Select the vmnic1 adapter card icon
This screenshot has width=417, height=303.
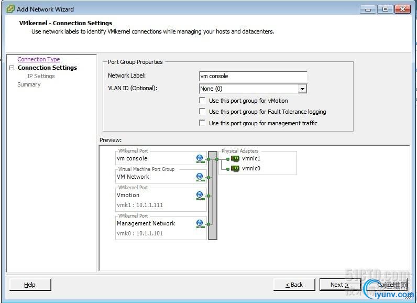235,159
